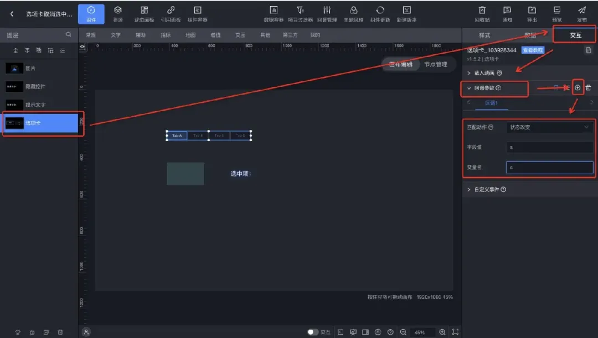Viewport: 598px width, 338px height.
Task: Open the 交互 panel tab
Action: click(x=575, y=35)
